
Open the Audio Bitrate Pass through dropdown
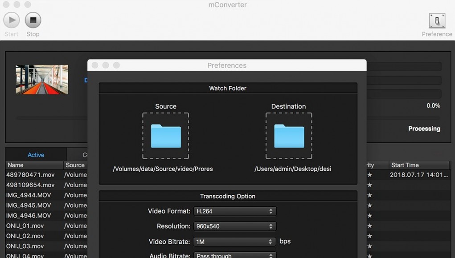pos(235,255)
